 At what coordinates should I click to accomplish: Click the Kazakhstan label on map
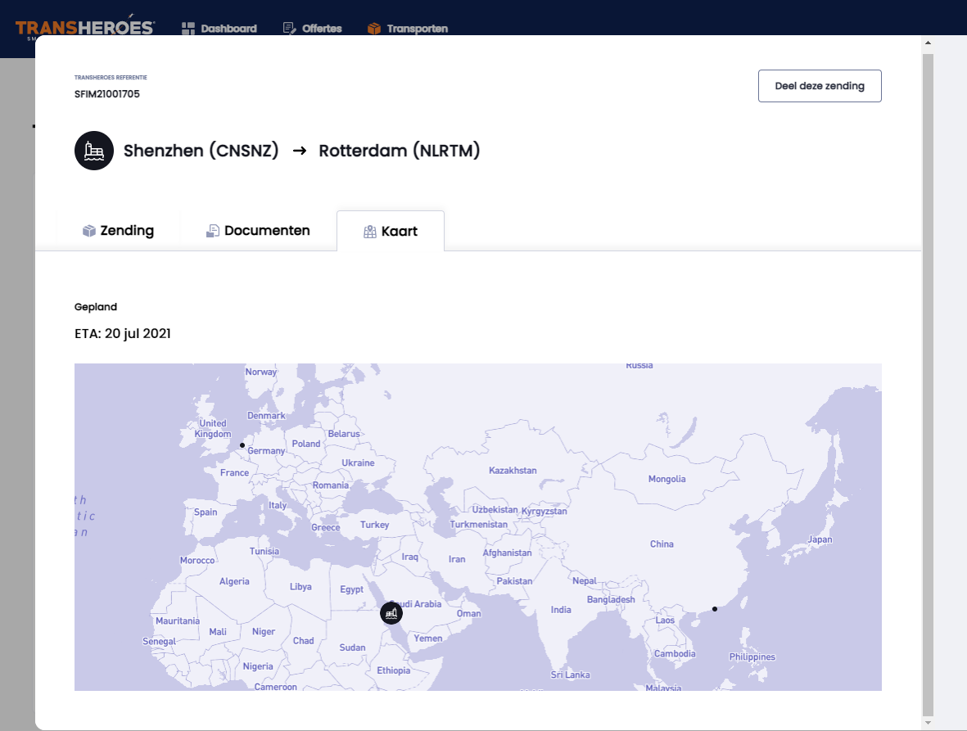click(x=513, y=471)
